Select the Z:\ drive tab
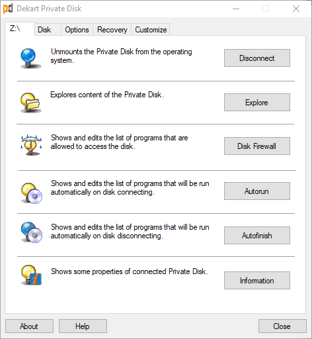312x339 pixels. pos(20,28)
